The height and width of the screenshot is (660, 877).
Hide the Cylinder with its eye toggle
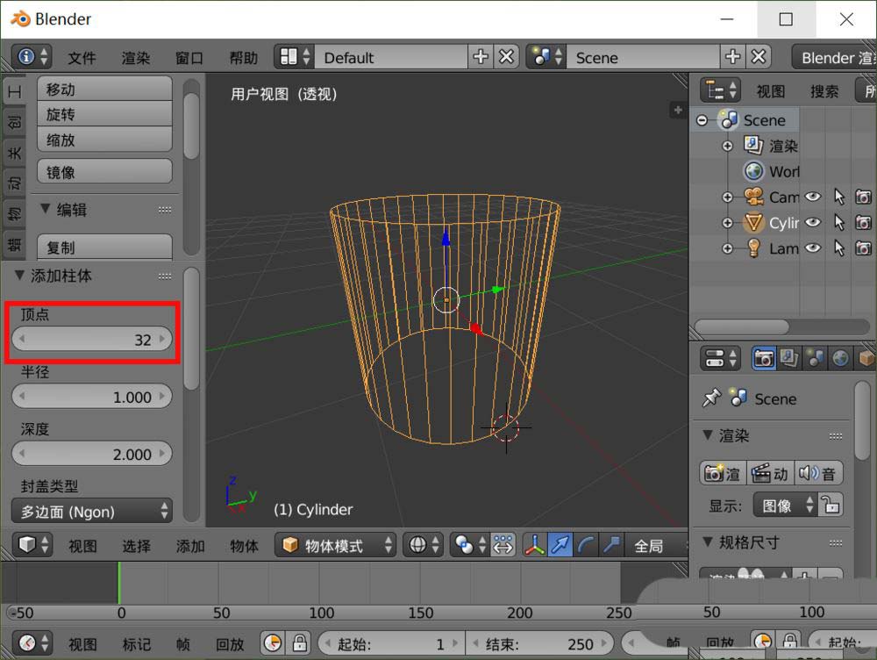click(x=813, y=223)
